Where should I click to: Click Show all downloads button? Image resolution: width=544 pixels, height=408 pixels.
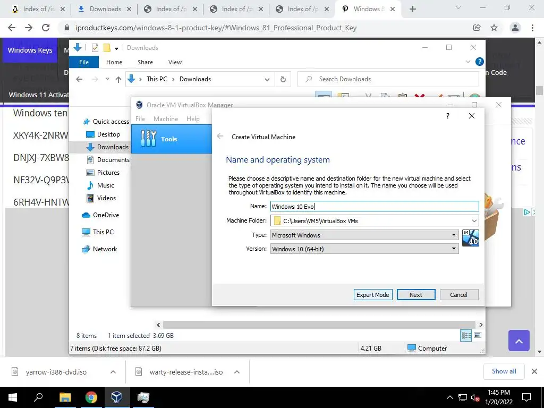(x=504, y=371)
